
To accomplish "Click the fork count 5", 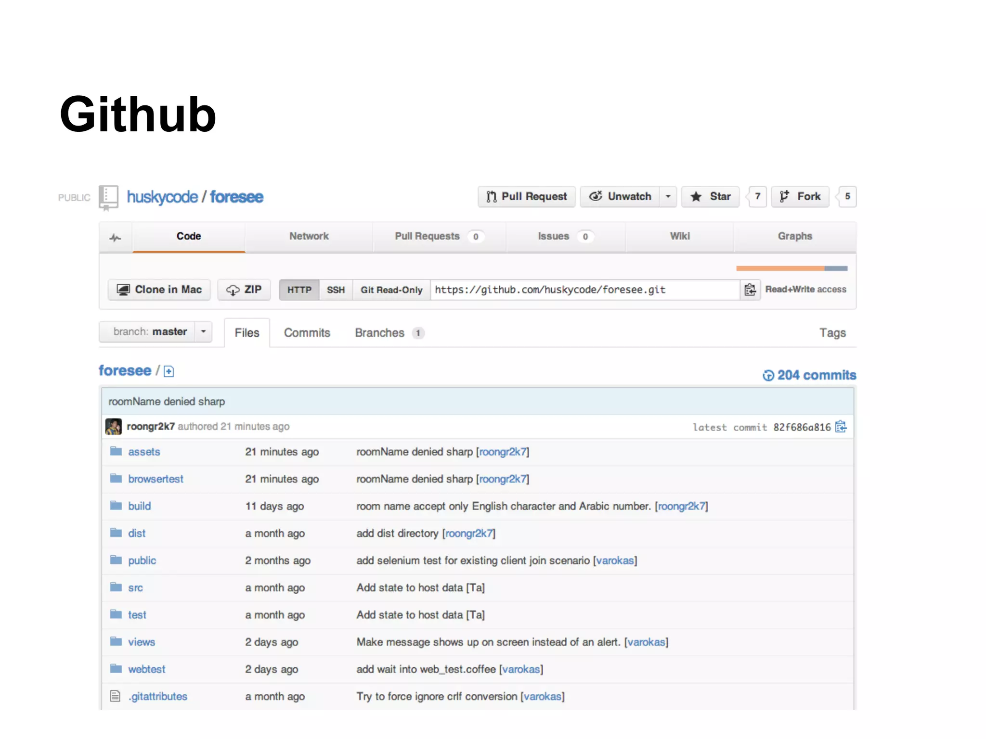I will click(x=847, y=196).
